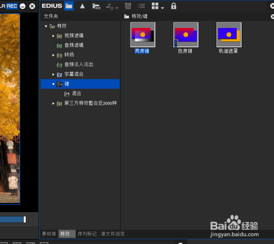Click the 亮度键 label text
Viewport: 274px width, 244px height.
point(142,51)
